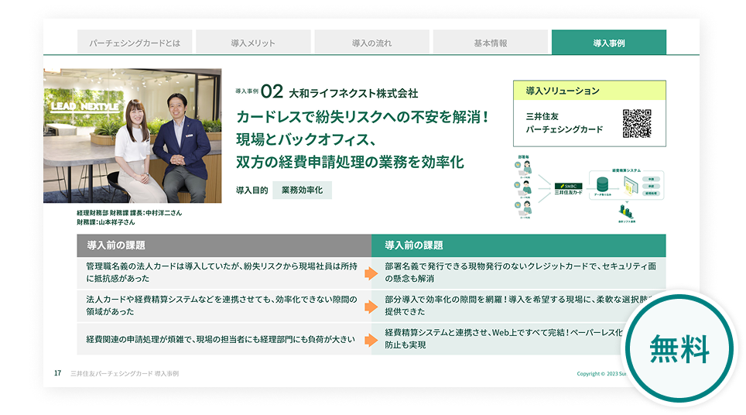Click the 三井住友 パーチェシングカード solution text

[x=564, y=123]
